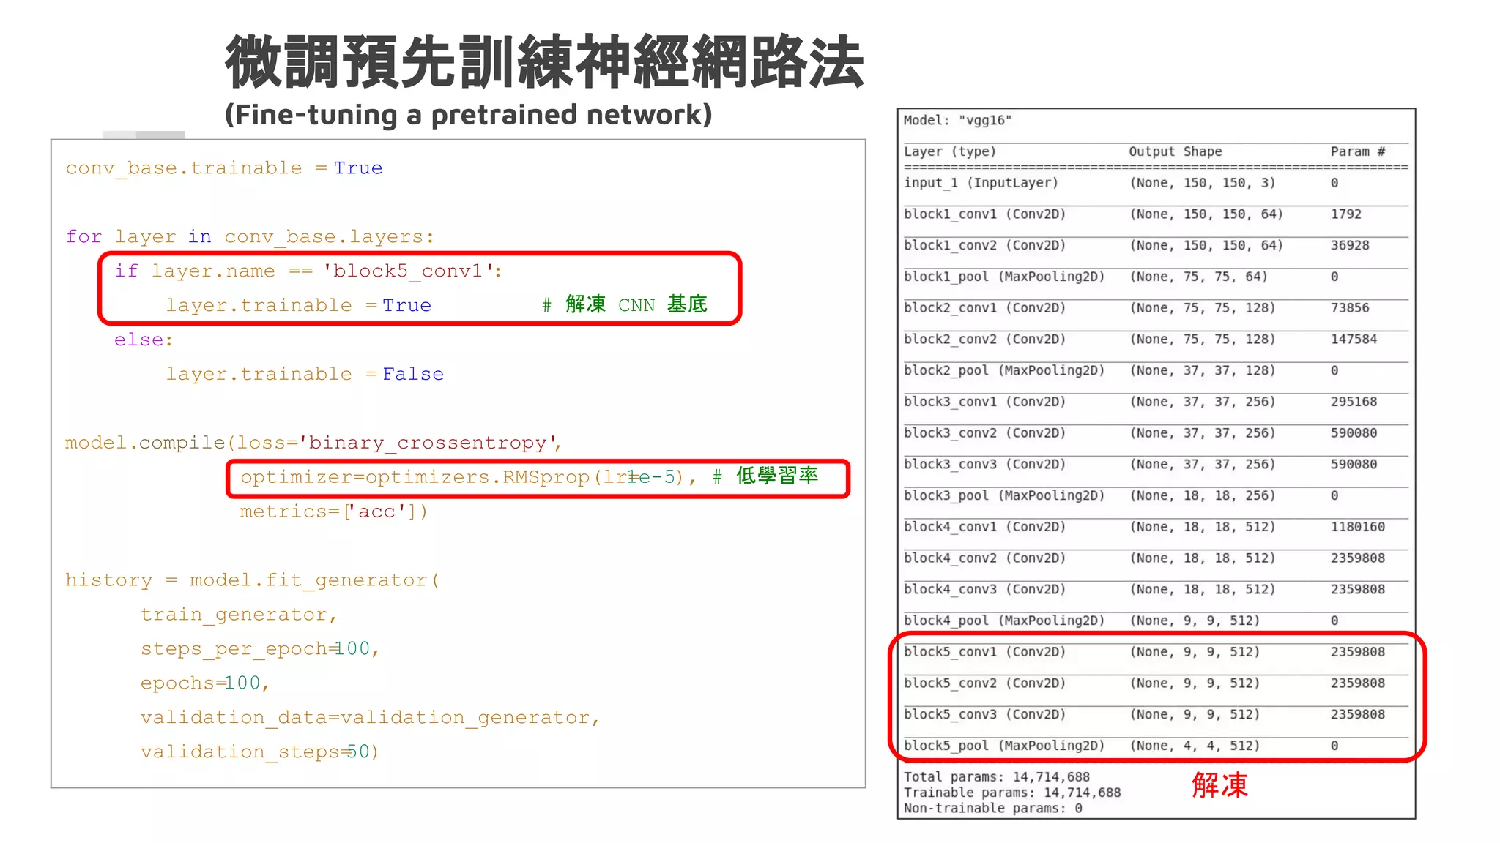
Task: Click the comment '# 低學習率'
Action: [765, 476]
